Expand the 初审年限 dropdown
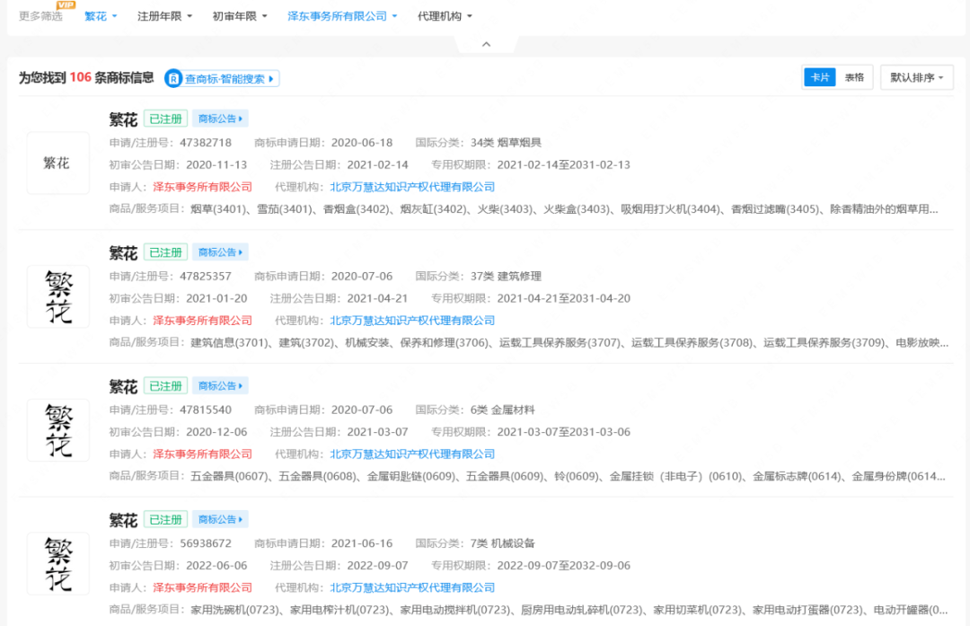Screen dimensions: 970x626 240,16
